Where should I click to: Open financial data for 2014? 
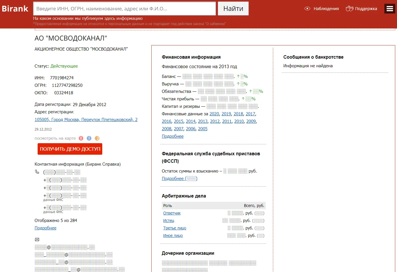point(190,121)
